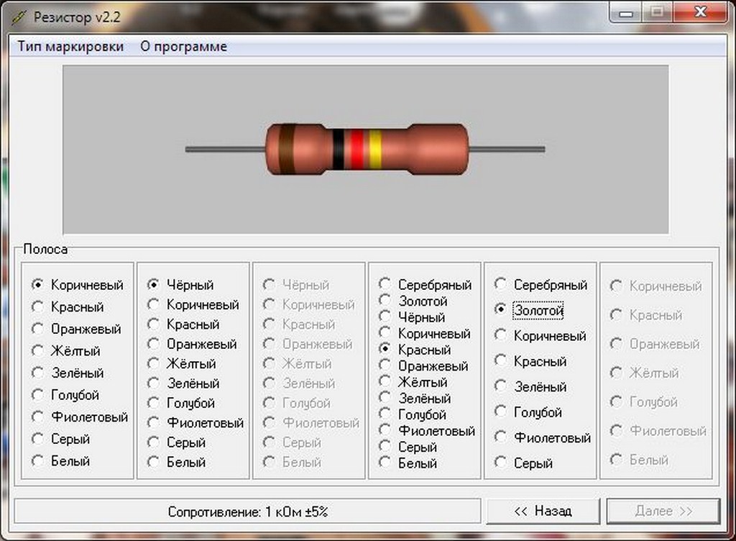This screenshot has width=736, height=541.
Task: Click the Сопротивление result field
Action: [247, 511]
